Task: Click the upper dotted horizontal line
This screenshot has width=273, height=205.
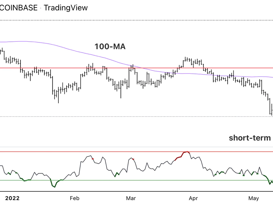Action: (x=136, y=20)
